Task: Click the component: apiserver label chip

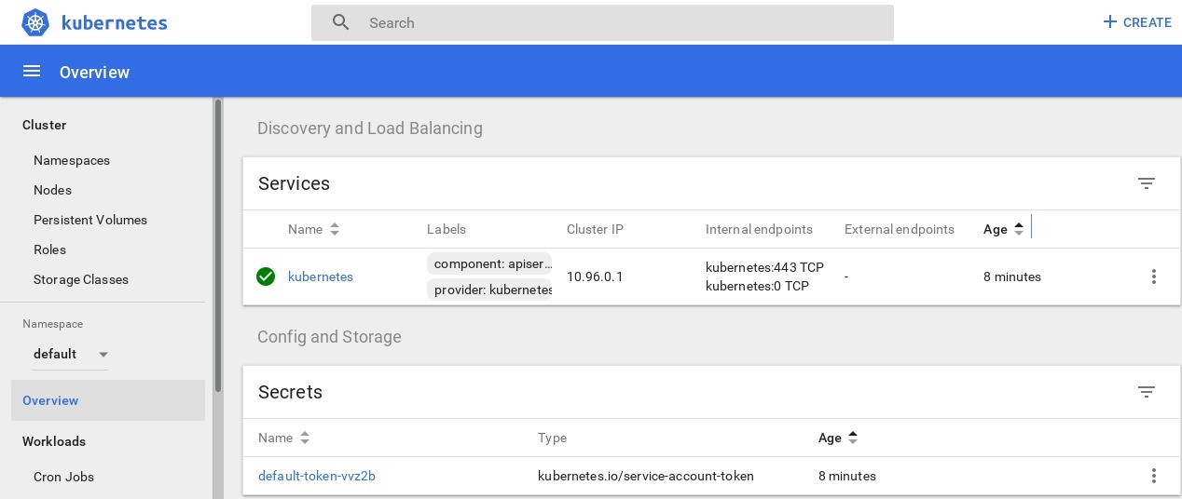Action: point(489,263)
